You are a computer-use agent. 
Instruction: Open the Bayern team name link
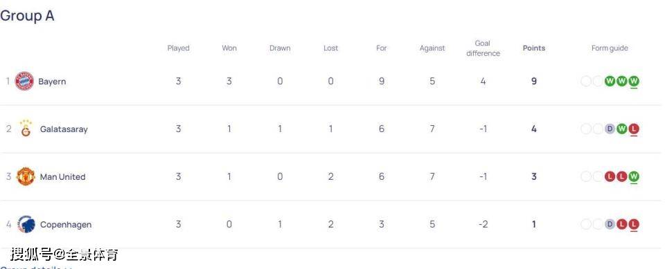[52, 82]
